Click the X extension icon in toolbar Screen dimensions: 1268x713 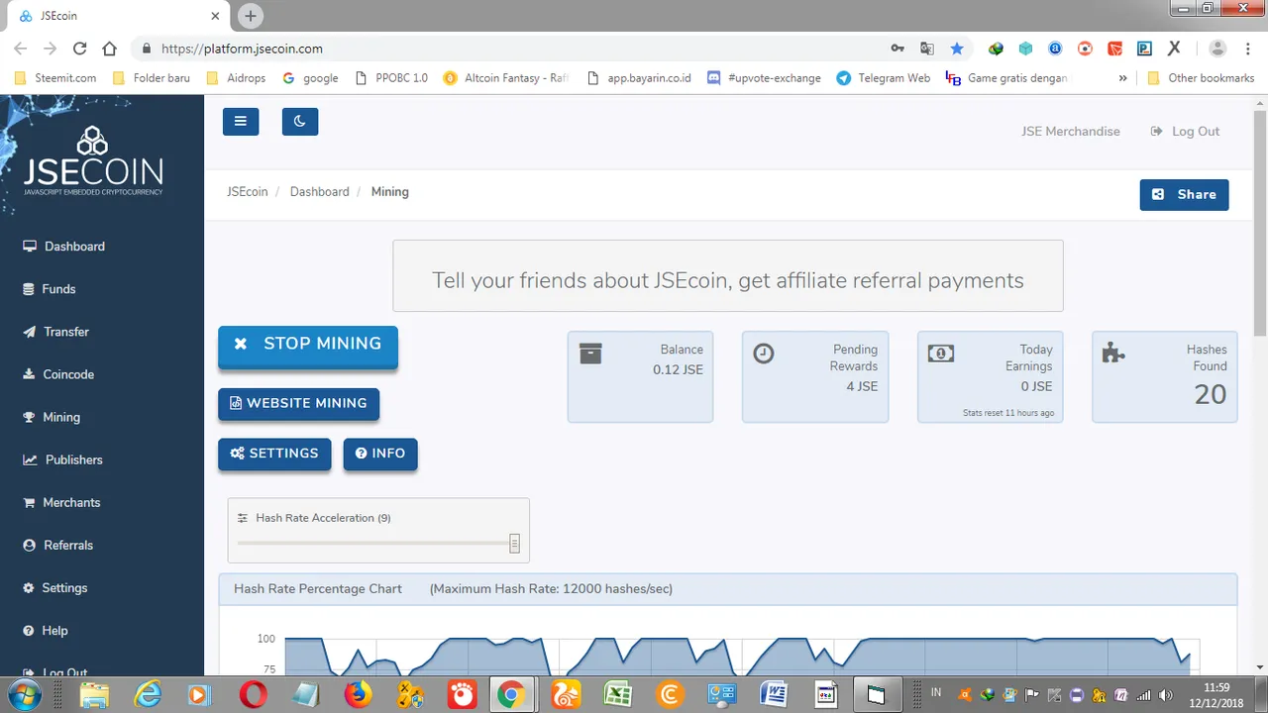pyautogui.click(x=1174, y=48)
